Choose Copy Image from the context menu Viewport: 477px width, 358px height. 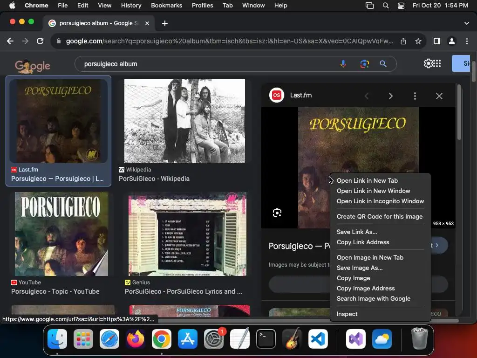(354, 278)
